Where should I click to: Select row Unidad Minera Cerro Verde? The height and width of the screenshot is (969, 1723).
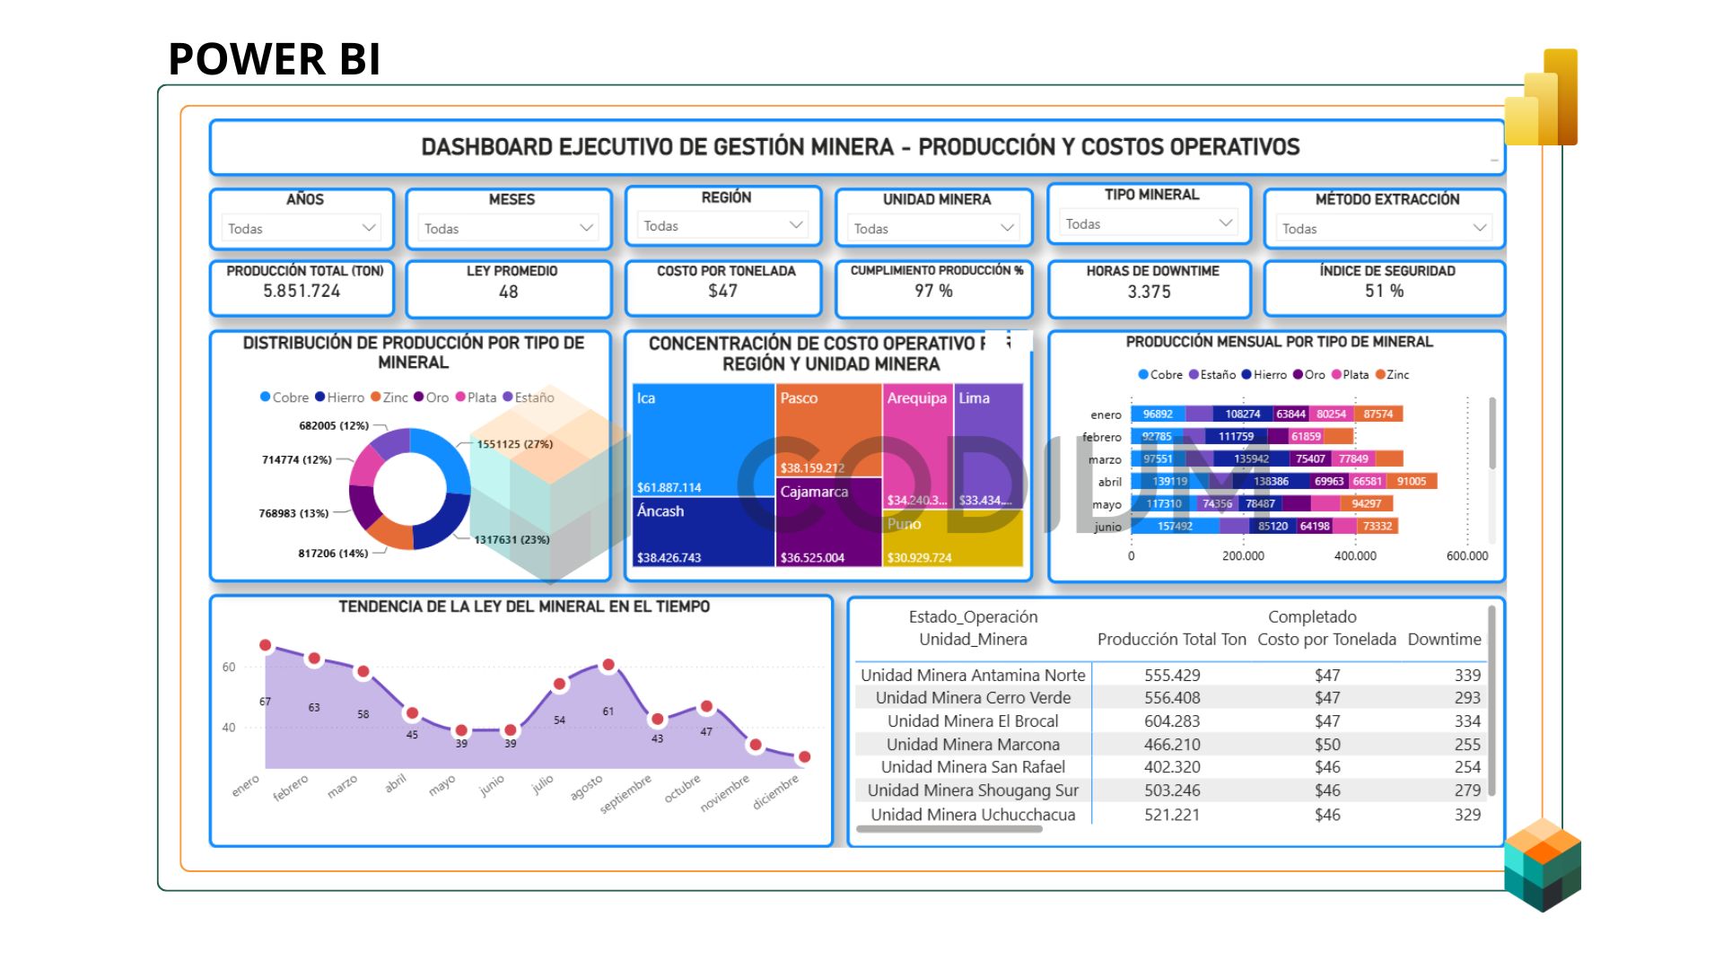pos(1170,698)
